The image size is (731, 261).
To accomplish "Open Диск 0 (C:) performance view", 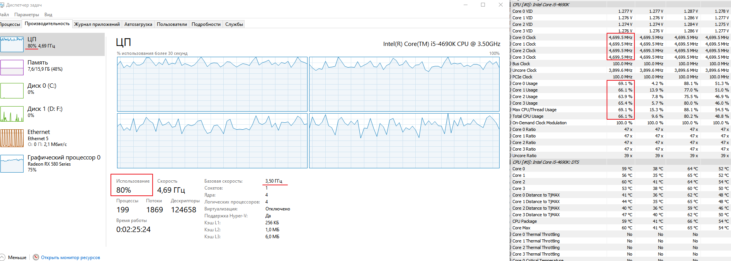I will [x=12, y=91].
